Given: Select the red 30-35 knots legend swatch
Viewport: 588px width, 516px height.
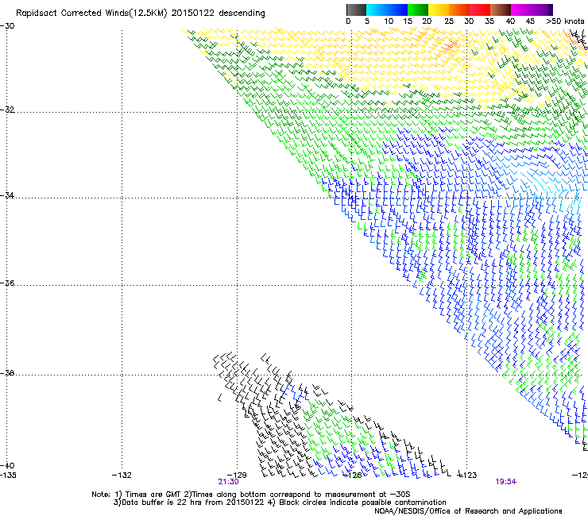Looking at the screenshot, I should (x=480, y=10).
